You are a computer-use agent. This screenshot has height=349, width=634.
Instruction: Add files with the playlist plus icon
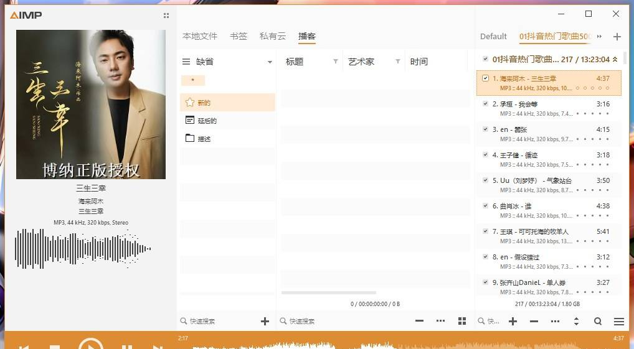click(x=513, y=322)
